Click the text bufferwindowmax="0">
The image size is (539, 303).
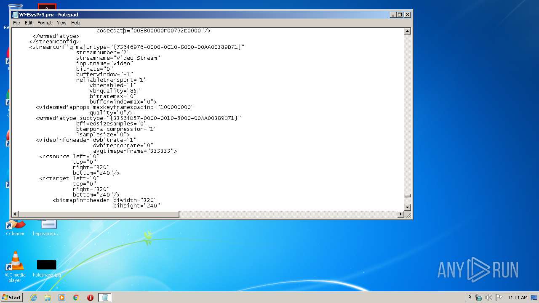[x=123, y=101]
